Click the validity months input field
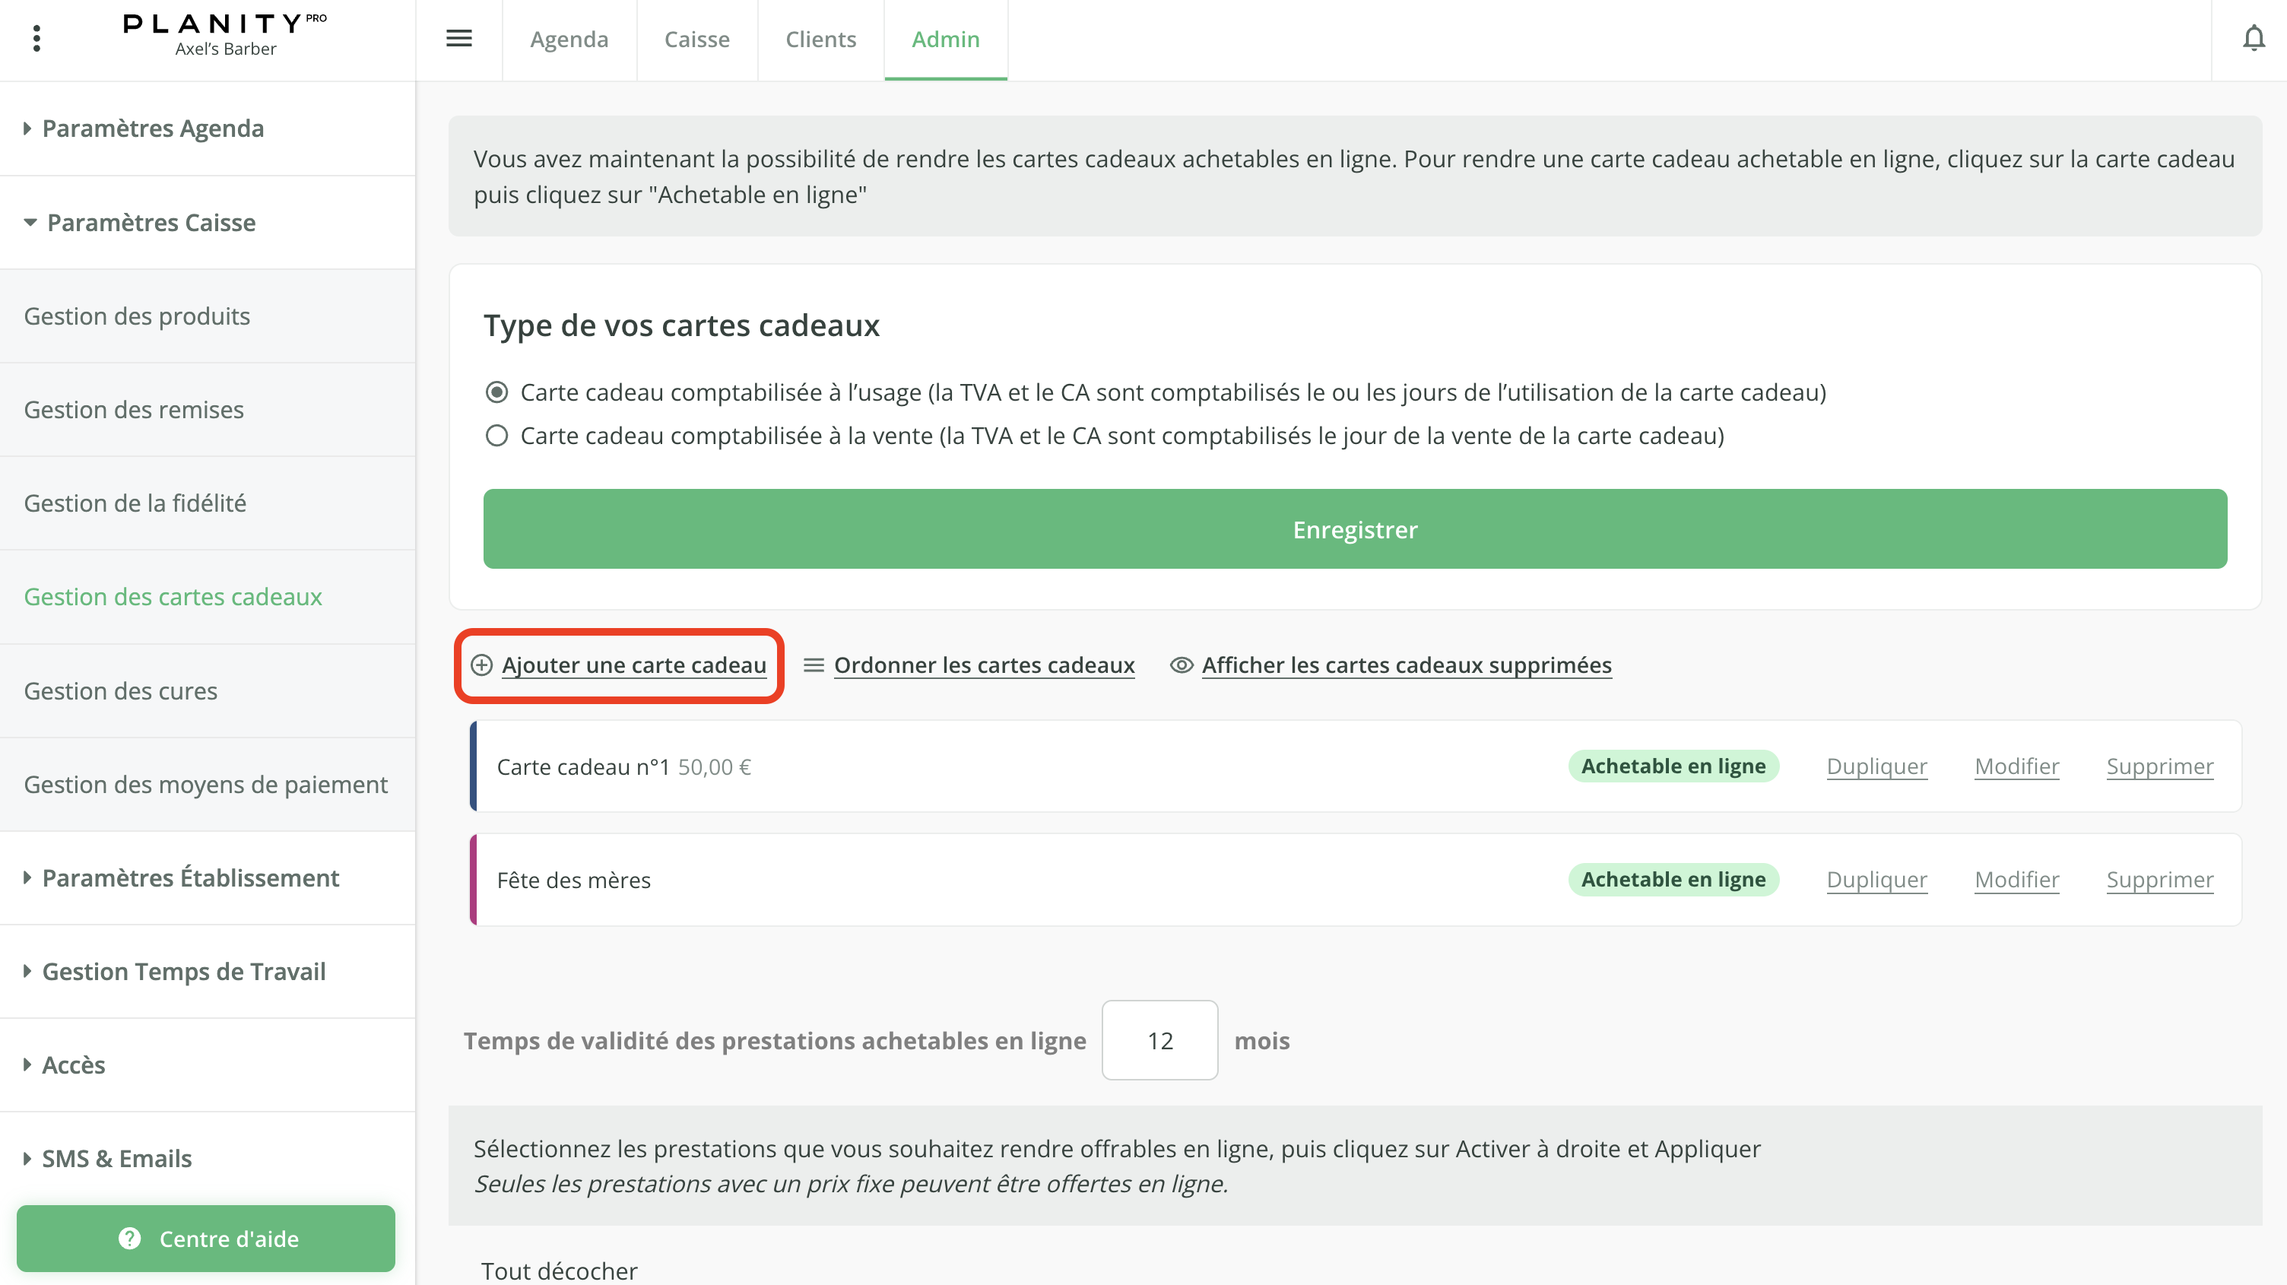2287x1285 pixels. point(1159,1040)
